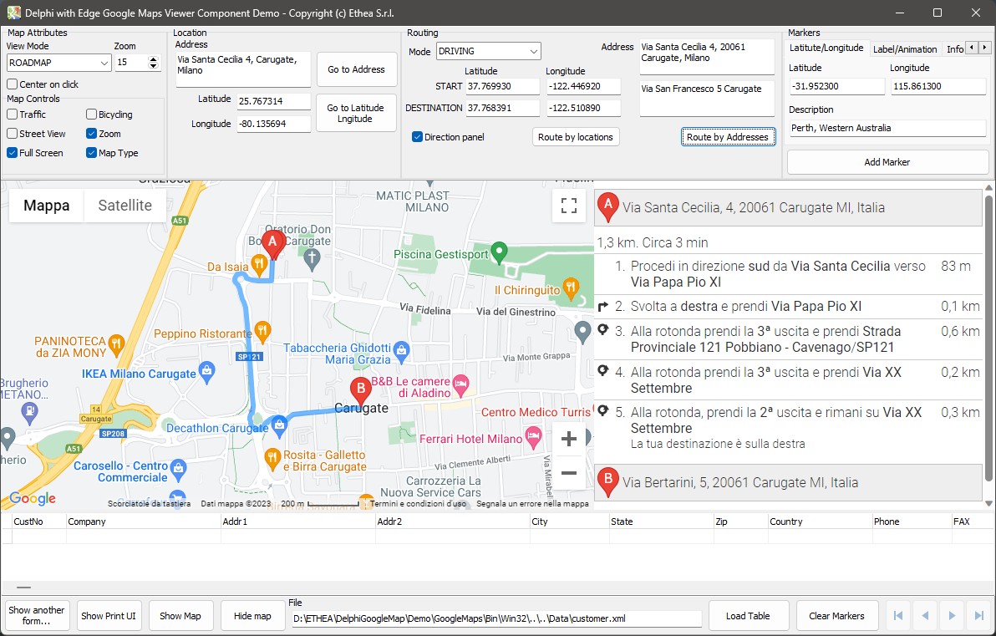The image size is (996, 636).
Task: Click the Show Map button
Action: click(x=180, y=615)
